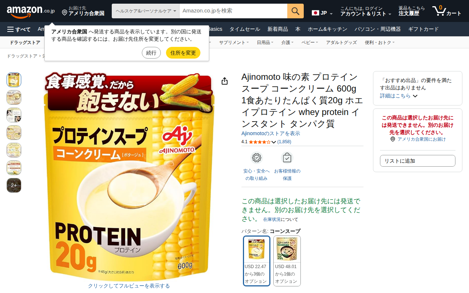This screenshot has width=469, height=293.
Task: Click the orange search magnifier button
Action: [295, 11]
